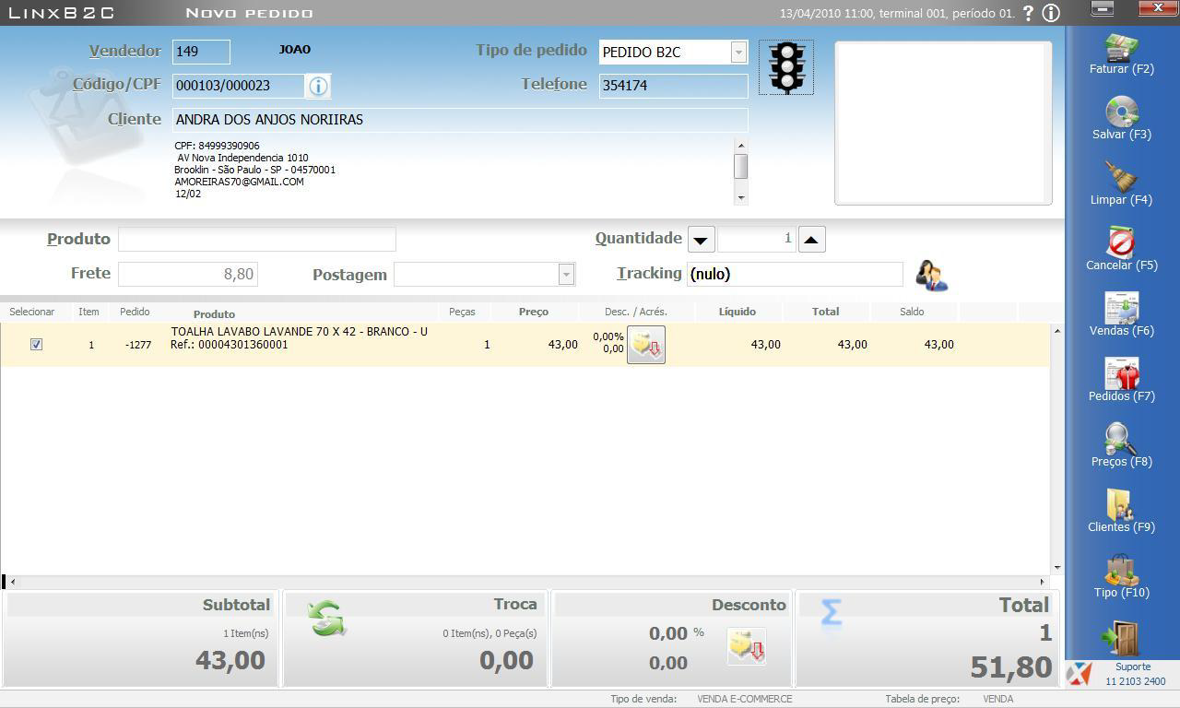This screenshot has width=1180, height=708.
Task: Click the about info icon in title bar
Action: click(1051, 13)
